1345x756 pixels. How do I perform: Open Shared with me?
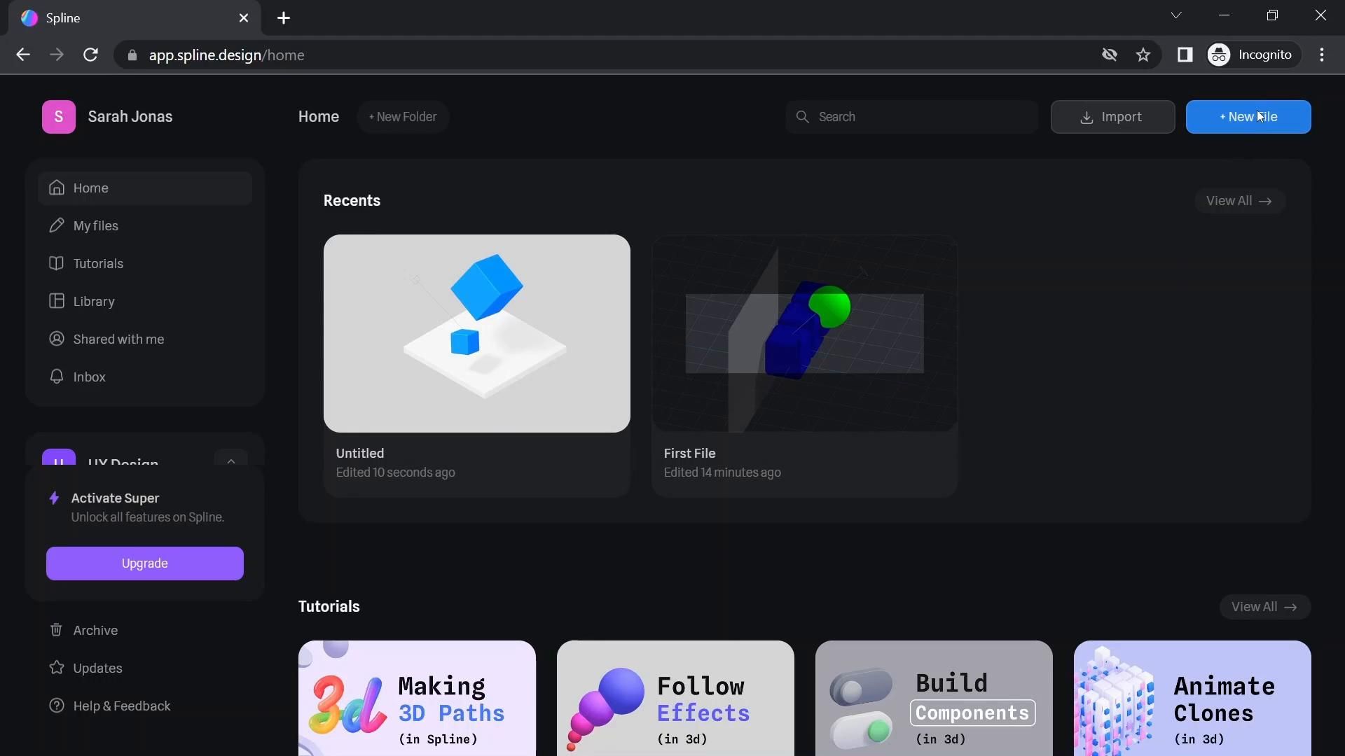(145, 339)
